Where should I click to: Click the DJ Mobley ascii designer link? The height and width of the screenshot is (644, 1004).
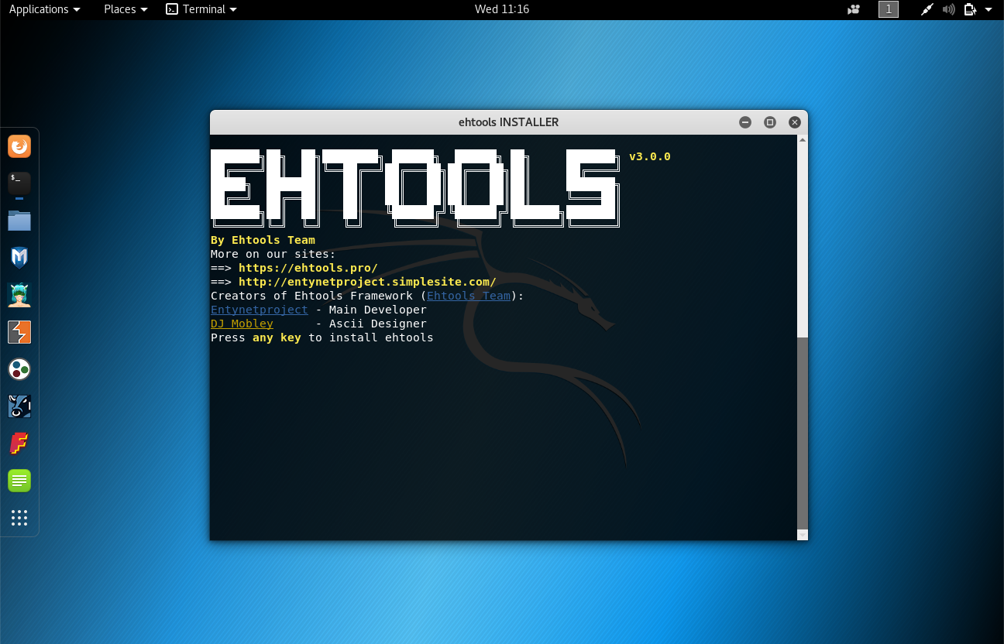242,324
